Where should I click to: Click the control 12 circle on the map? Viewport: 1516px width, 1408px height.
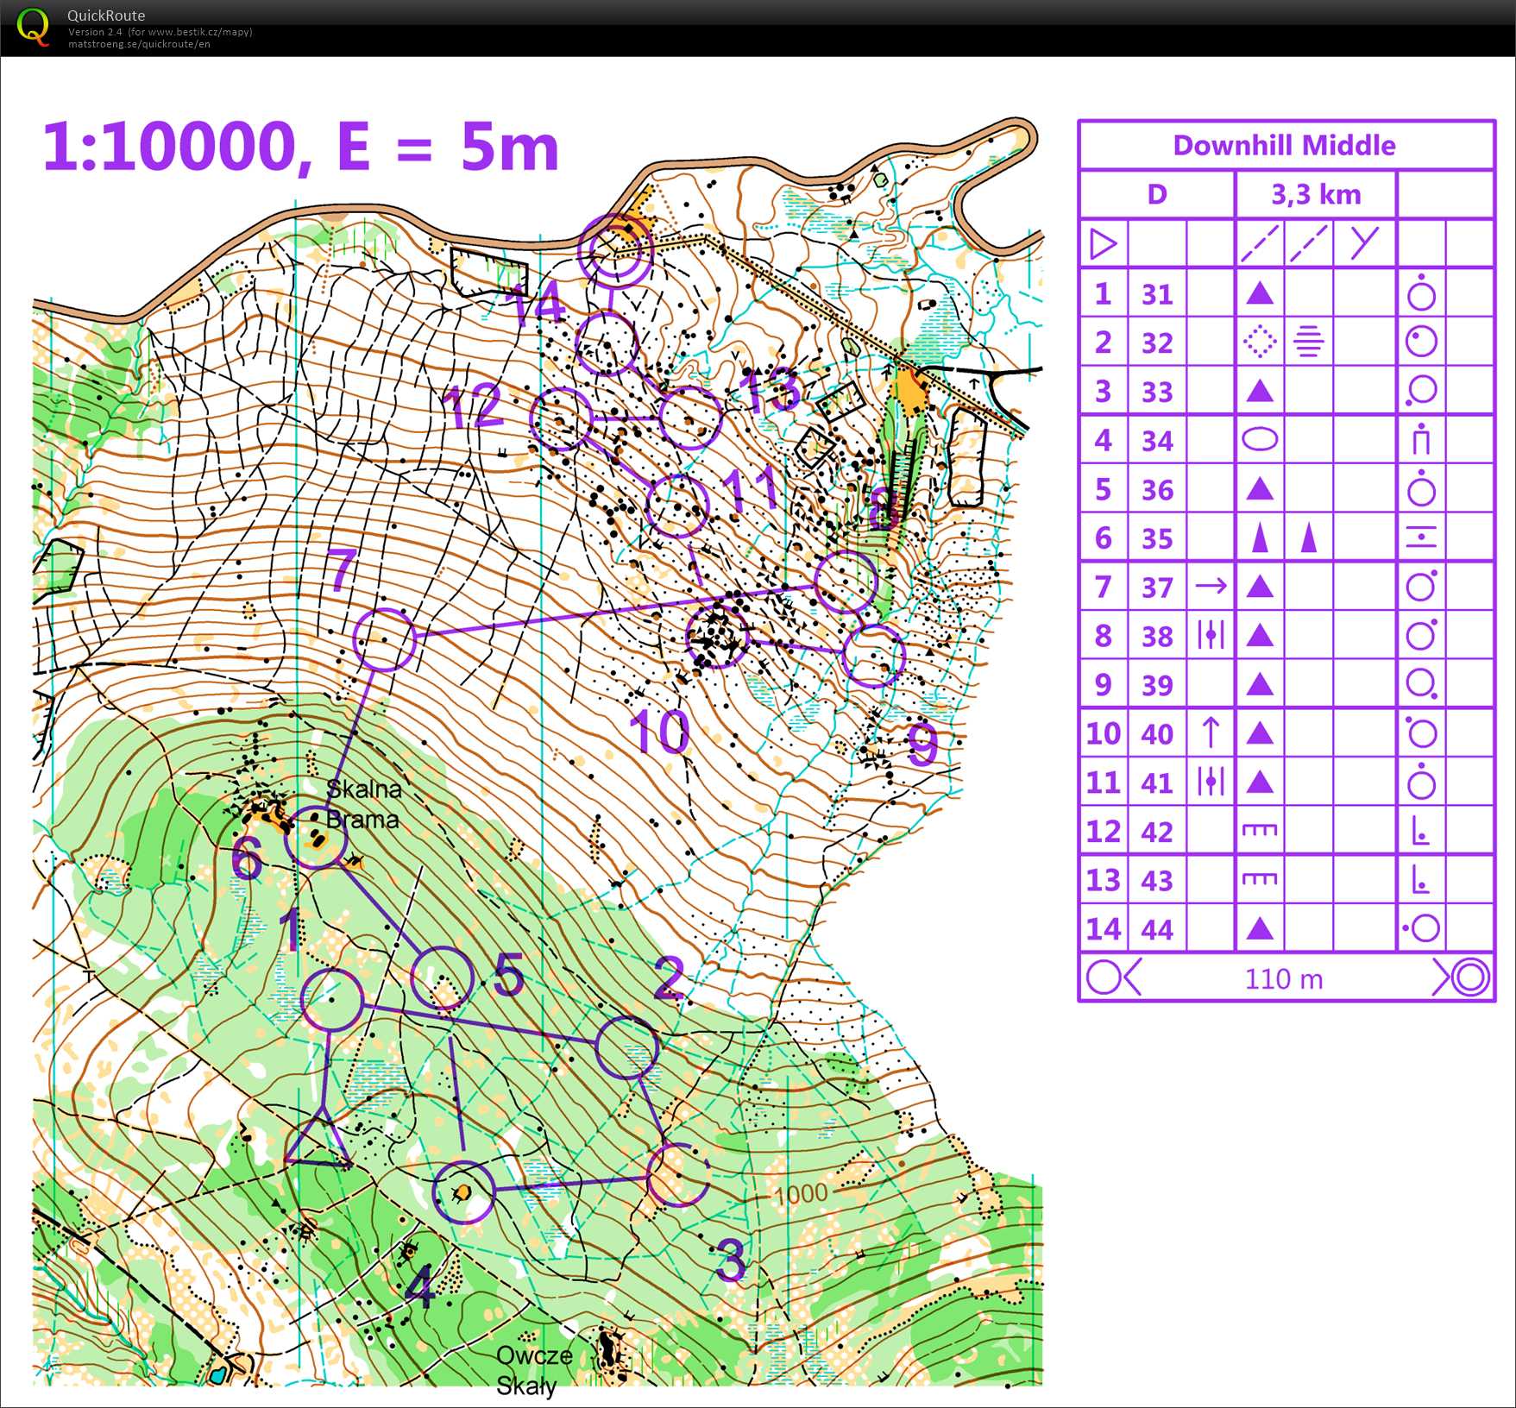coord(561,418)
